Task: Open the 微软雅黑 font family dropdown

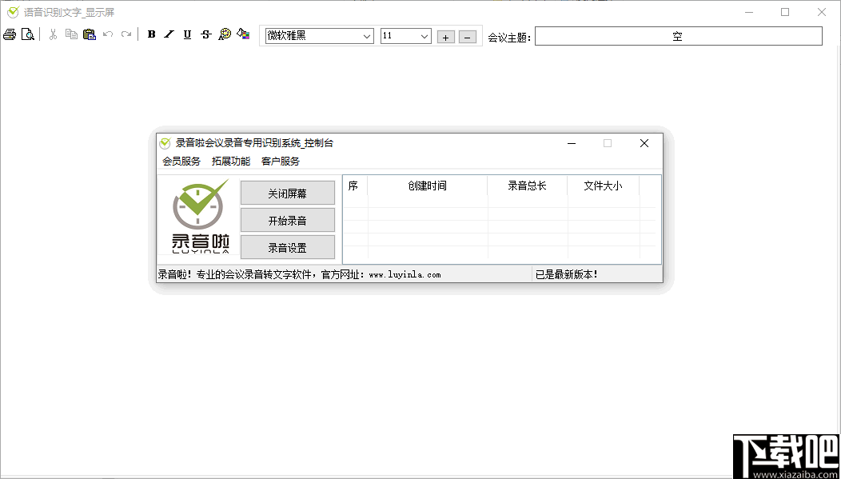Action: click(318, 35)
